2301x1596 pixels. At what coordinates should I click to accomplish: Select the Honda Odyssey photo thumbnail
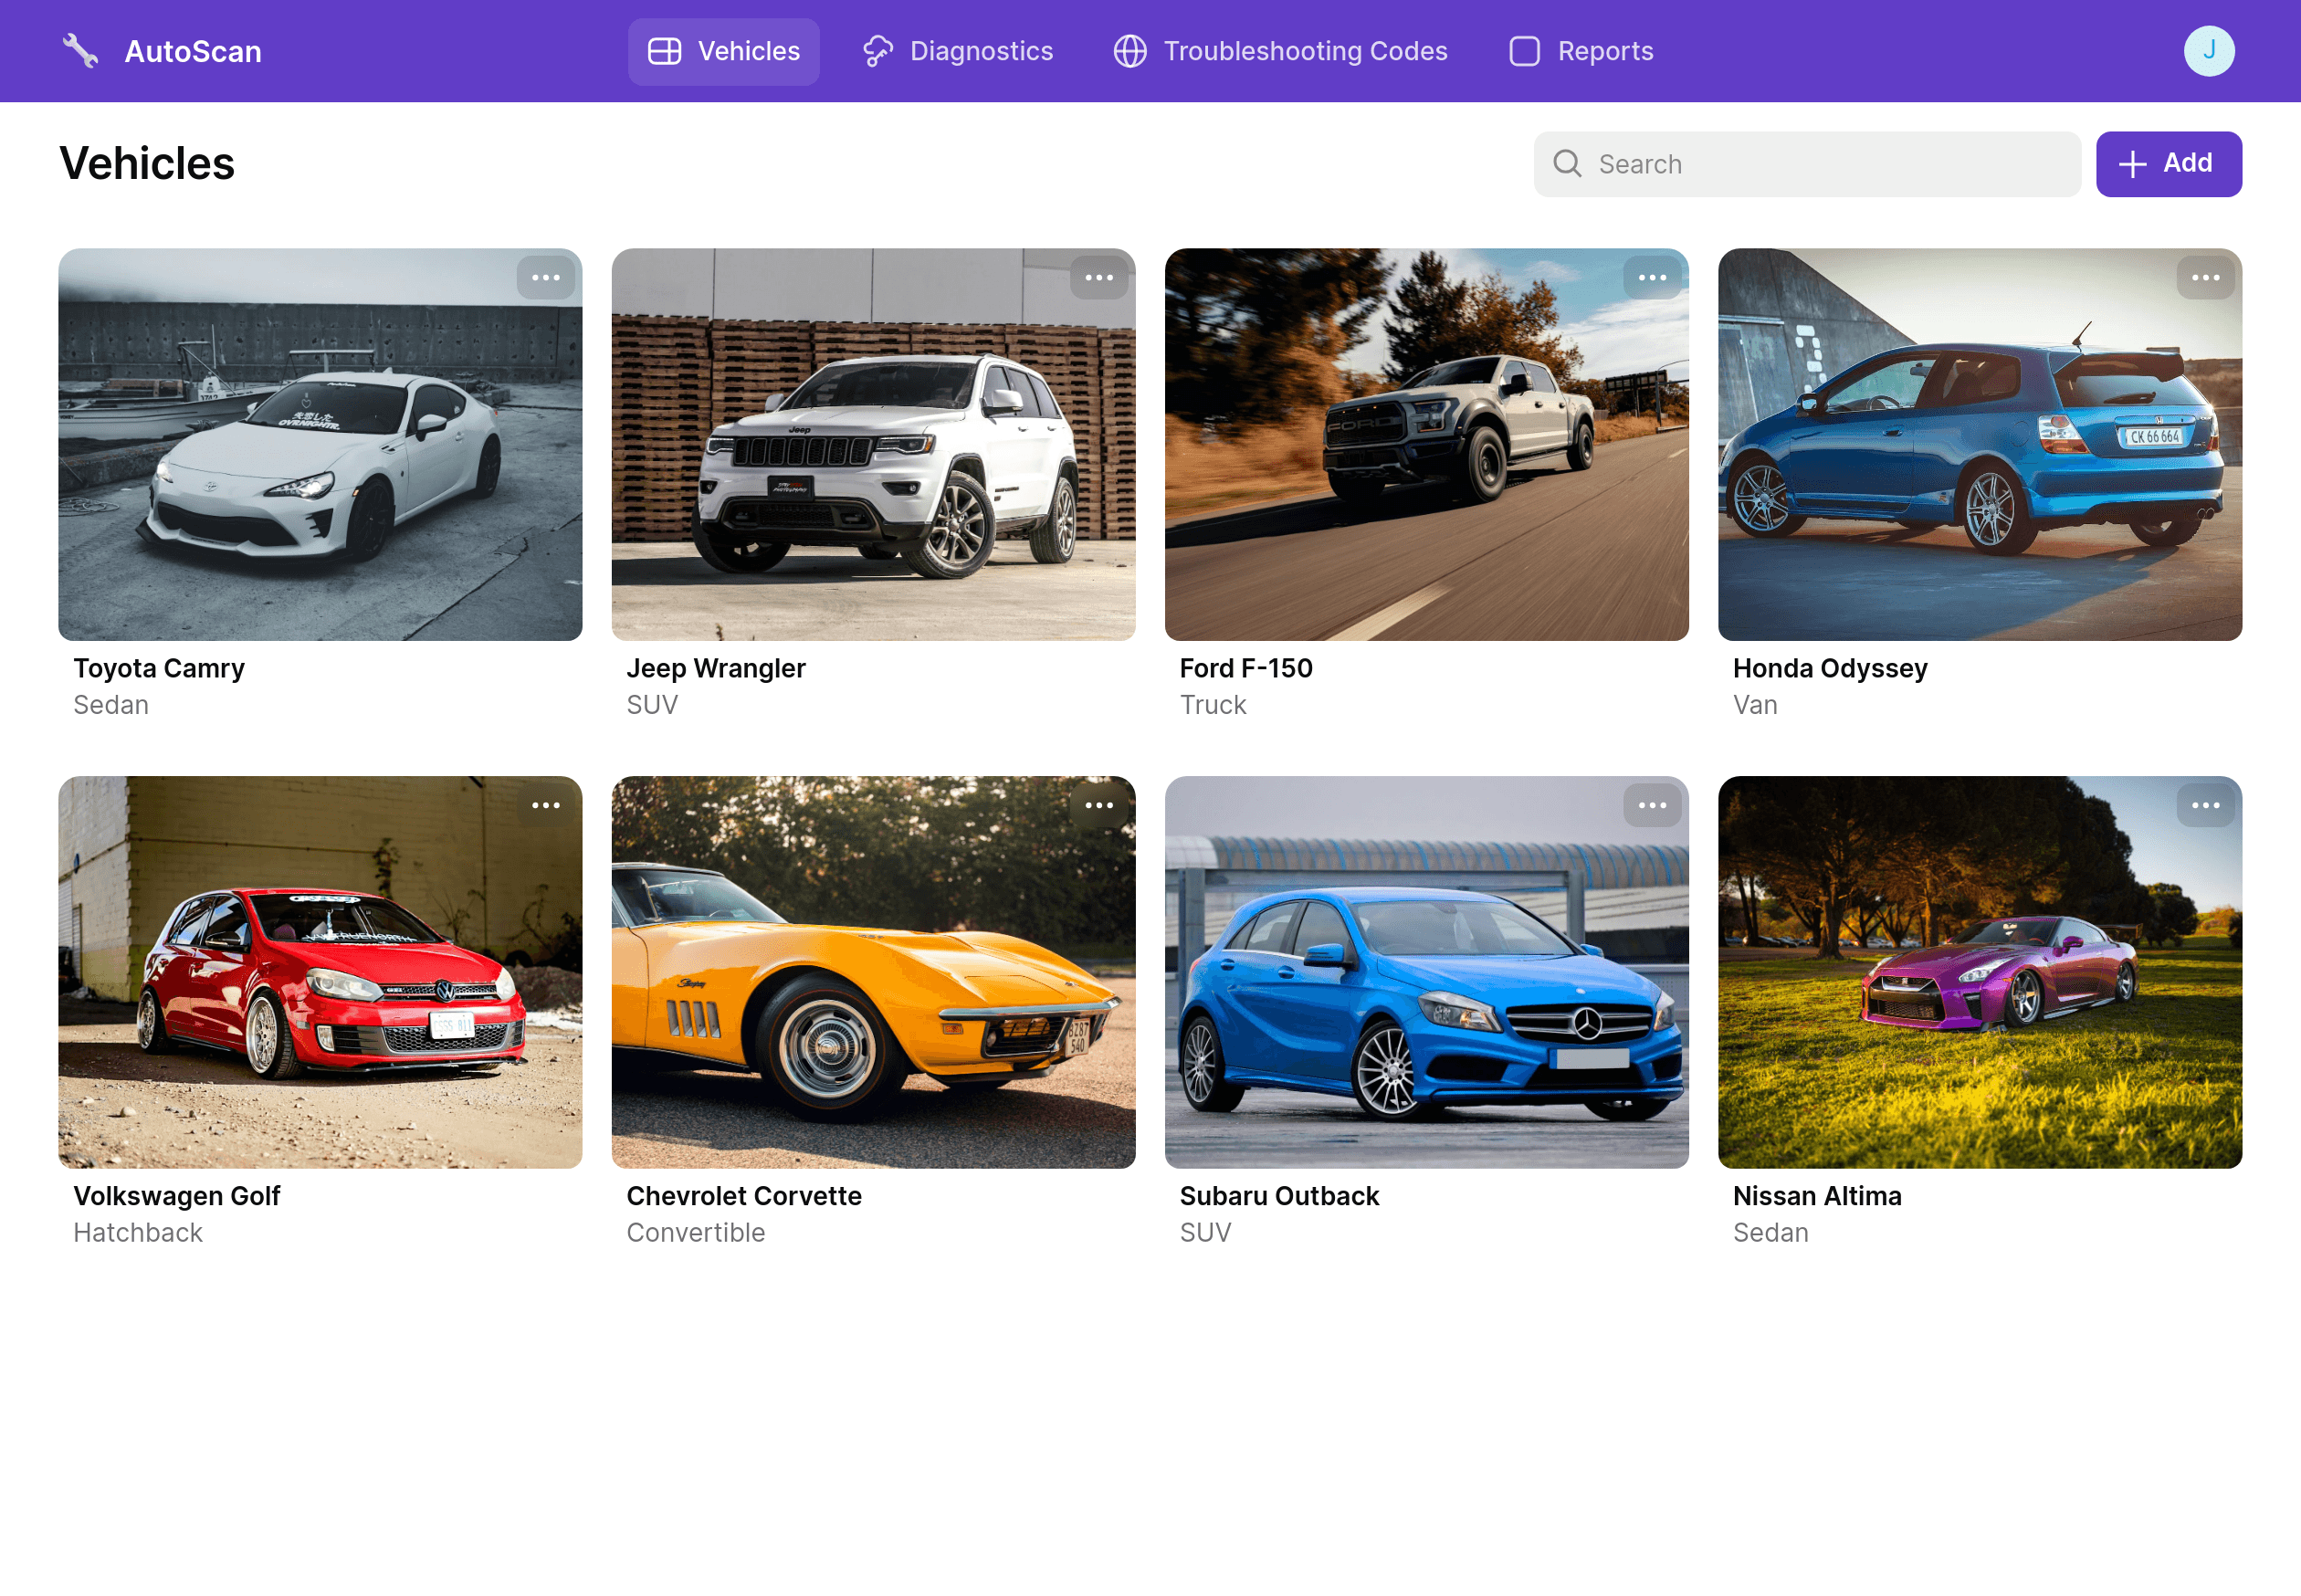tap(1979, 445)
